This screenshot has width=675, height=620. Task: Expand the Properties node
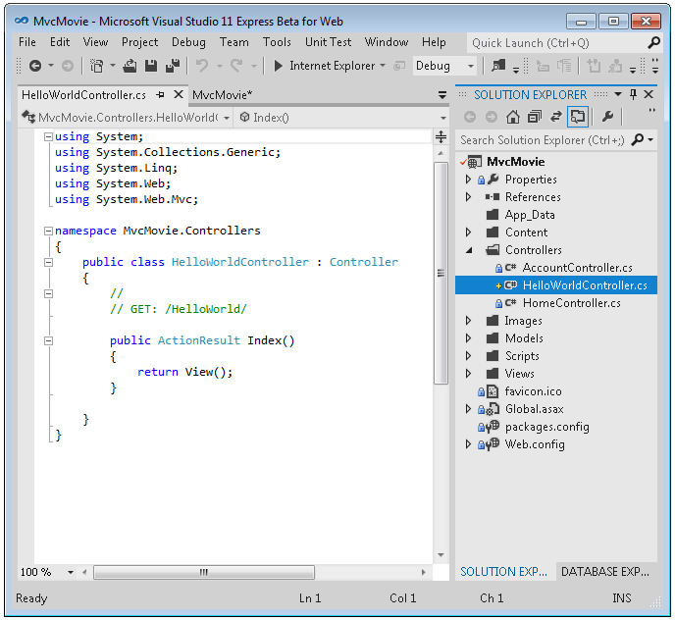(x=469, y=180)
